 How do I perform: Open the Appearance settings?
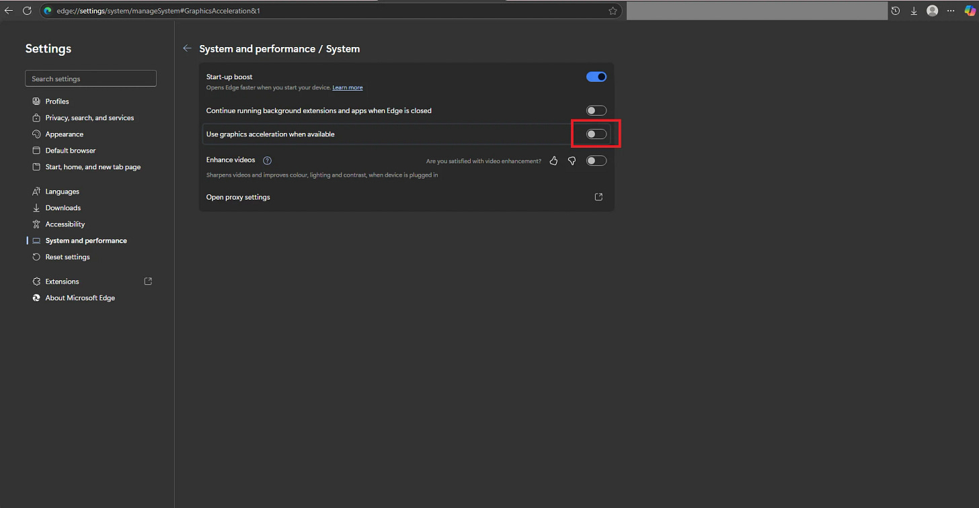[x=65, y=134]
